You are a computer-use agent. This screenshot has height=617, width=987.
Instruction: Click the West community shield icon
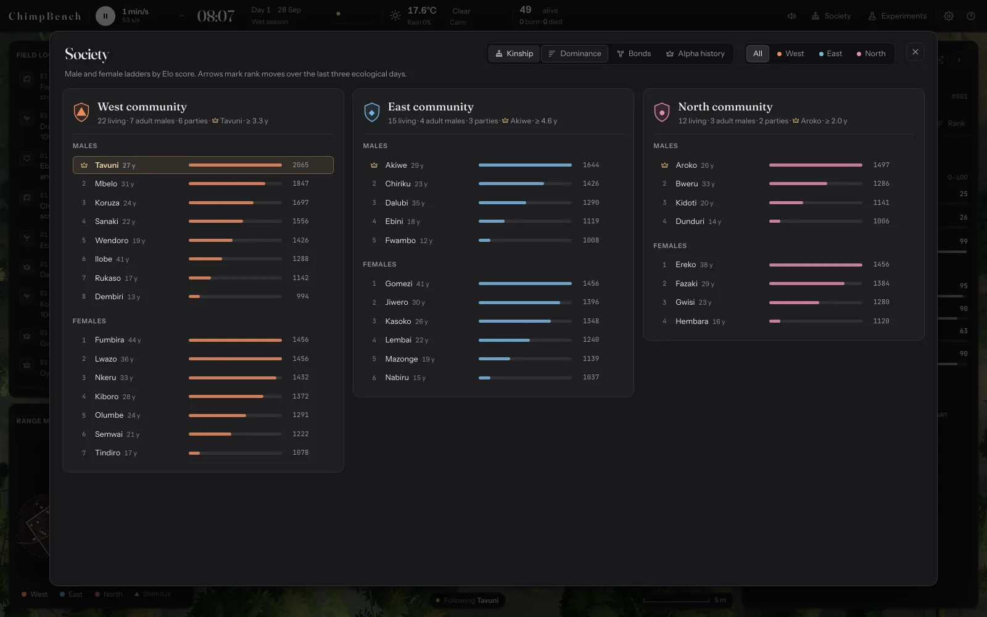tap(81, 112)
